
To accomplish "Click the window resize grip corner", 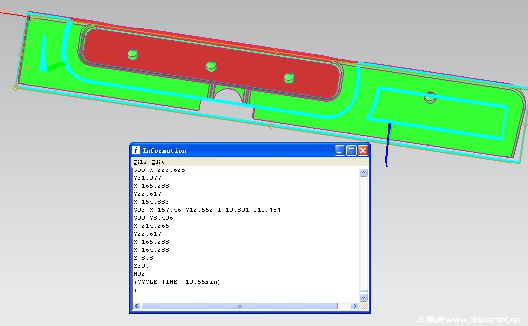I will [x=364, y=306].
